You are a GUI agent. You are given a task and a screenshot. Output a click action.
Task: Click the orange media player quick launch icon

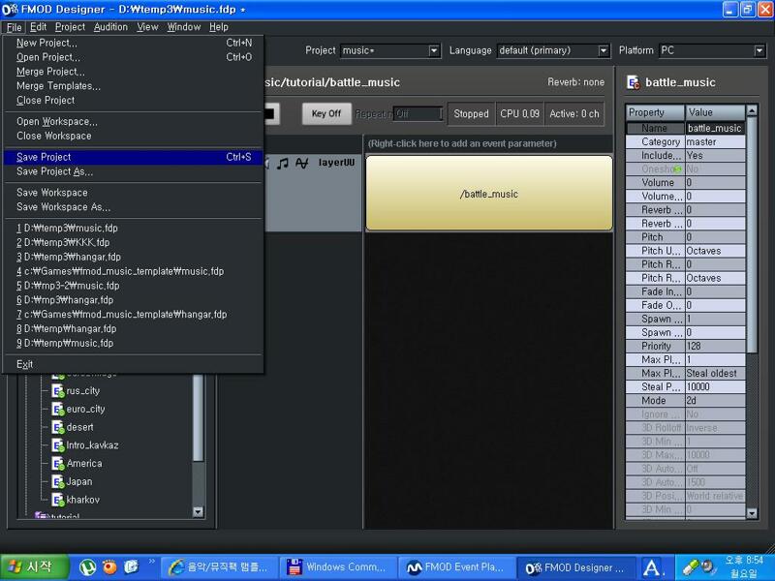109,567
